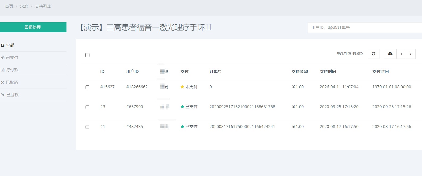Click order number 2020081716175000021166424241
422x176 pixels.
(242, 126)
